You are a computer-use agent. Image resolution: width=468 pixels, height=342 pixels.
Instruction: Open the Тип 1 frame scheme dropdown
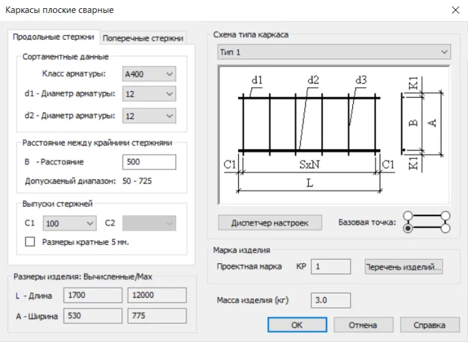(333, 52)
